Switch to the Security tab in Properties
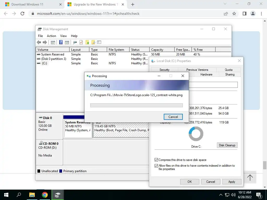The width and height of the screenshot is (267, 200). pyautogui.click(x=165, y=70)
